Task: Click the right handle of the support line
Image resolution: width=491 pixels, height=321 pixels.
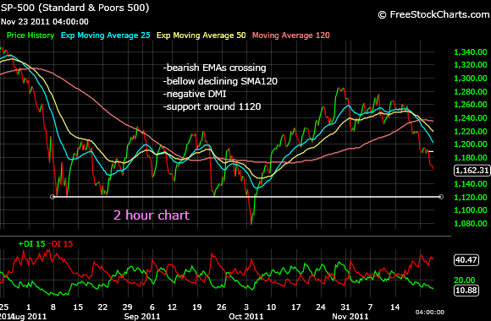Action: pyautogui.click(x=441, y=197)
